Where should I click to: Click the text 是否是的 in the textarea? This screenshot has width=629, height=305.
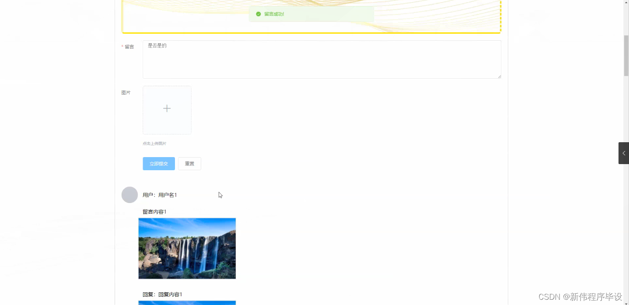(157, 46)
